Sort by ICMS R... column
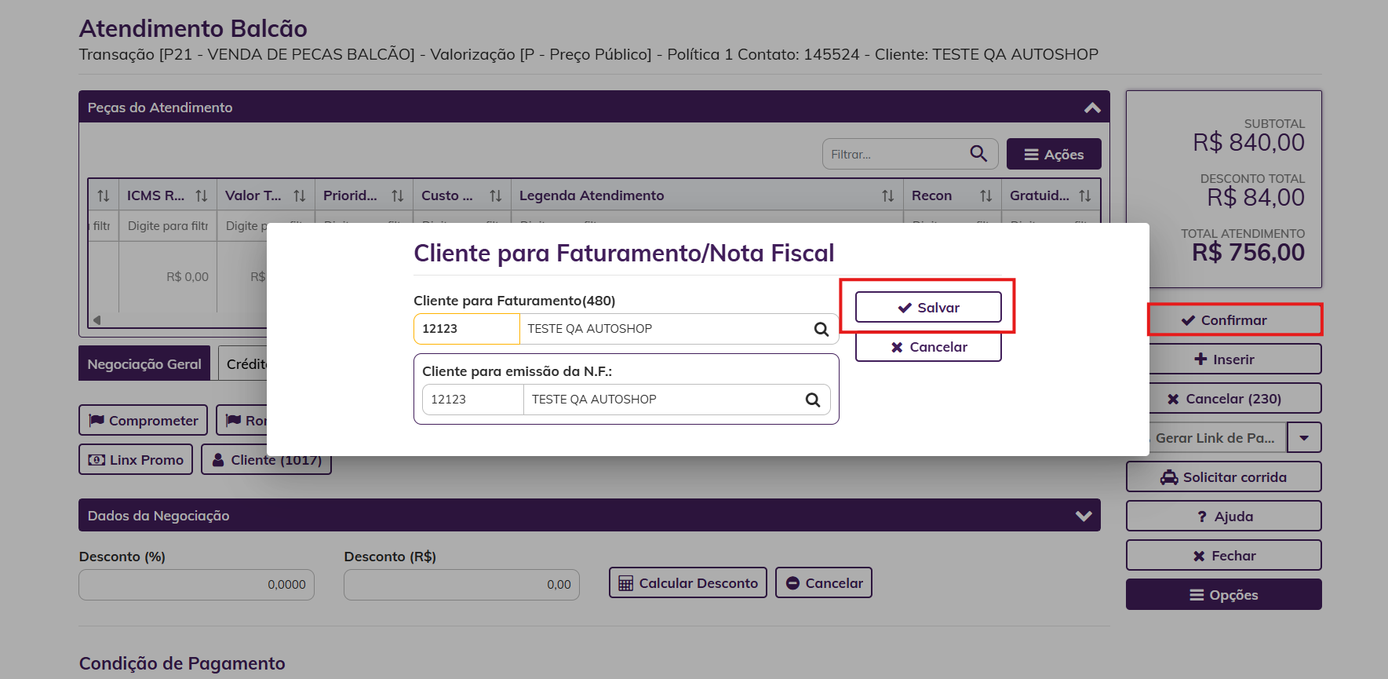 (x=202, y=195)
